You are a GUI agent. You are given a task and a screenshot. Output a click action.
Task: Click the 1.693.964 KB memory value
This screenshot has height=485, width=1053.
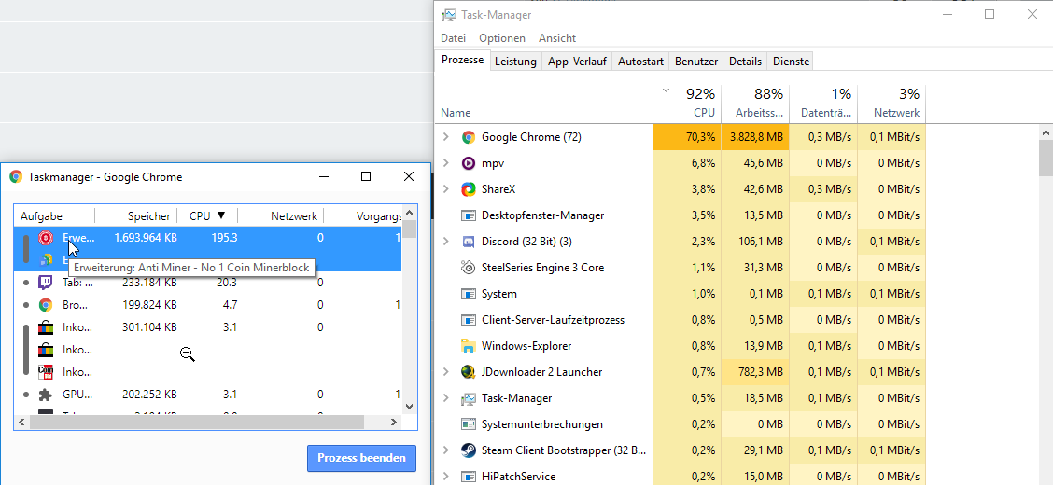point(145,238)
